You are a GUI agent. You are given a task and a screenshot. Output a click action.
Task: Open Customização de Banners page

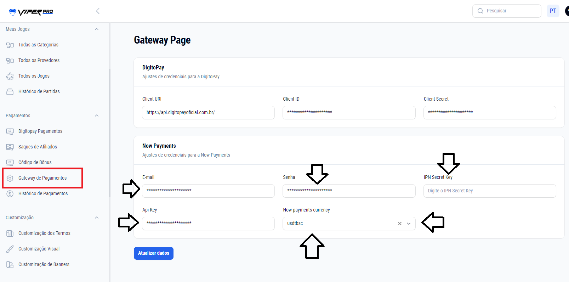click(x=44, y=264)
